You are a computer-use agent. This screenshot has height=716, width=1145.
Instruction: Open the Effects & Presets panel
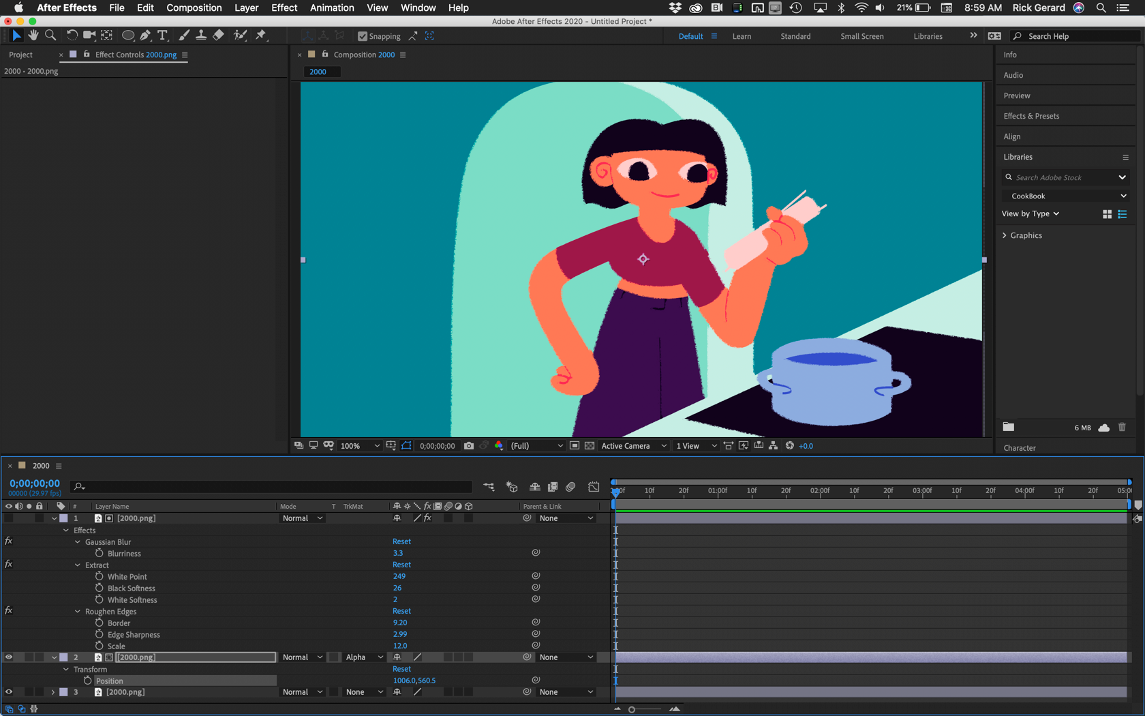click(1030, 116)
